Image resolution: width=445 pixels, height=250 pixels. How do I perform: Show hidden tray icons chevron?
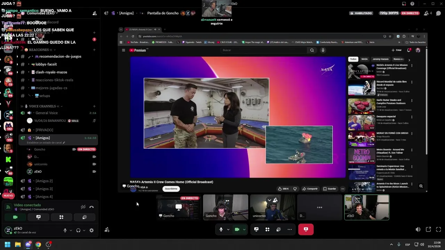pos(391,245)
